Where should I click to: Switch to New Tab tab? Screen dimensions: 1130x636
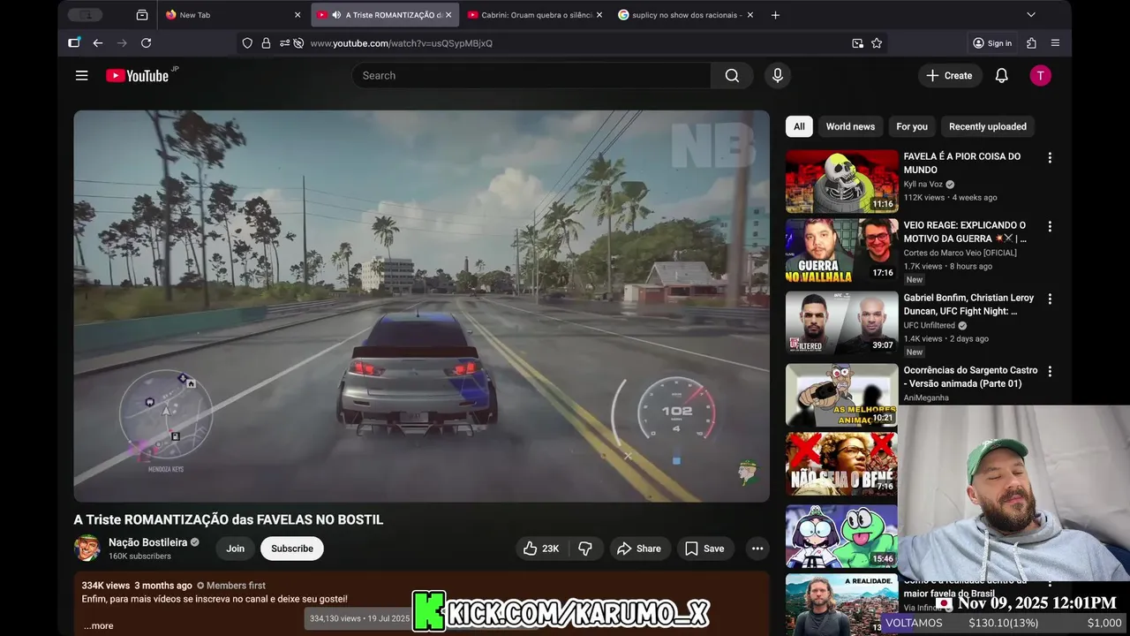coord(233,15)
